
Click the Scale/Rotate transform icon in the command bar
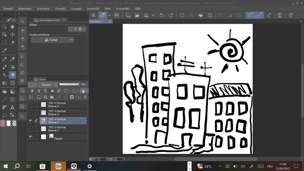tap(210, 15)
